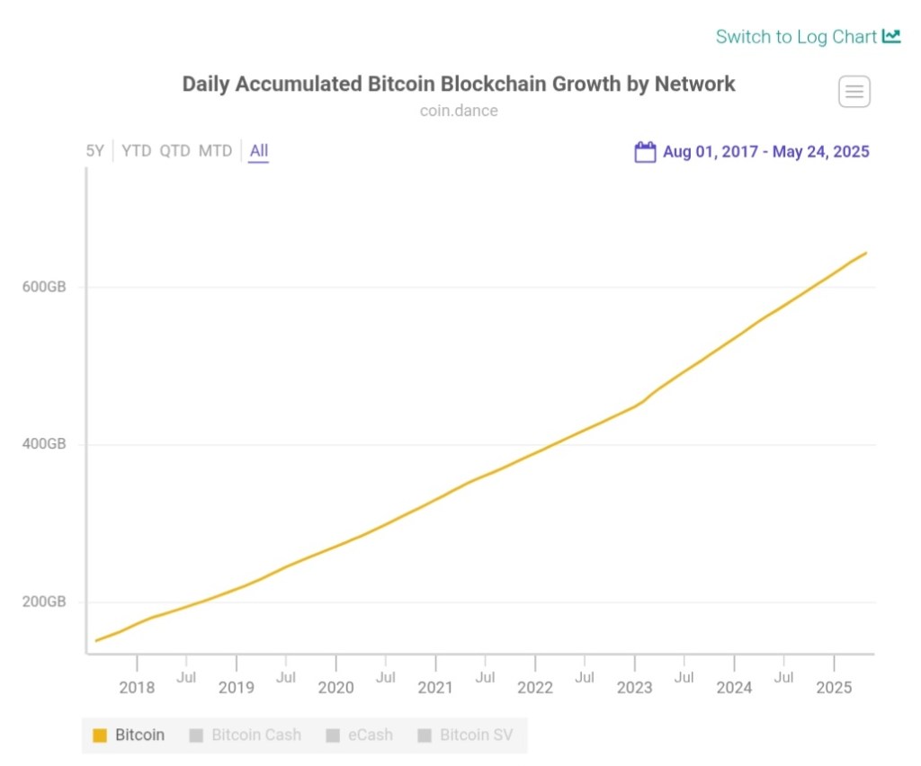Screen dimensions: 921x766
Task: Select the 5Y range tab
Action: click(x=95, y=151)
